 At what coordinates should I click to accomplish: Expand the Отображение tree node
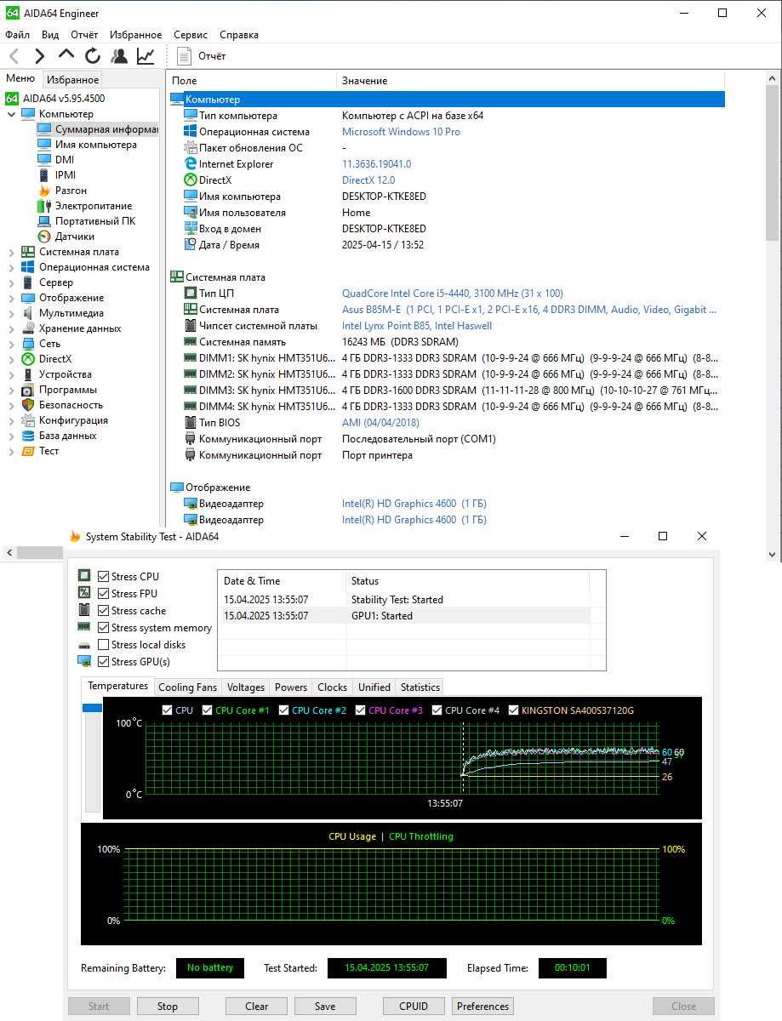(x=12, y=298)
